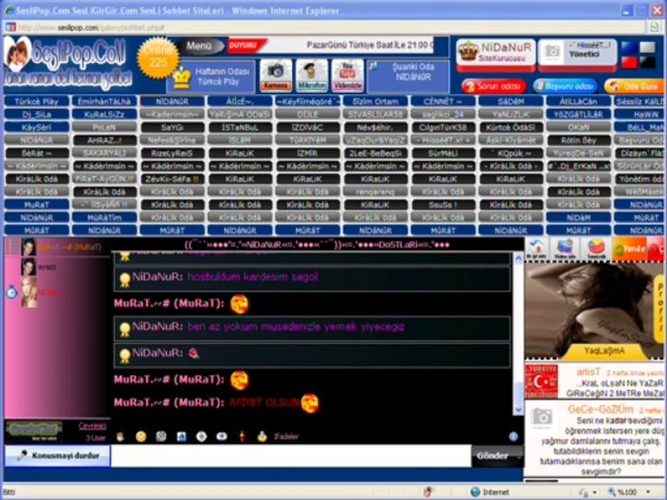Image resolution: width=667 pixels, height=500 pixels.
Task: Open the Kamera camera icon
Action: [x=276, y=75]
